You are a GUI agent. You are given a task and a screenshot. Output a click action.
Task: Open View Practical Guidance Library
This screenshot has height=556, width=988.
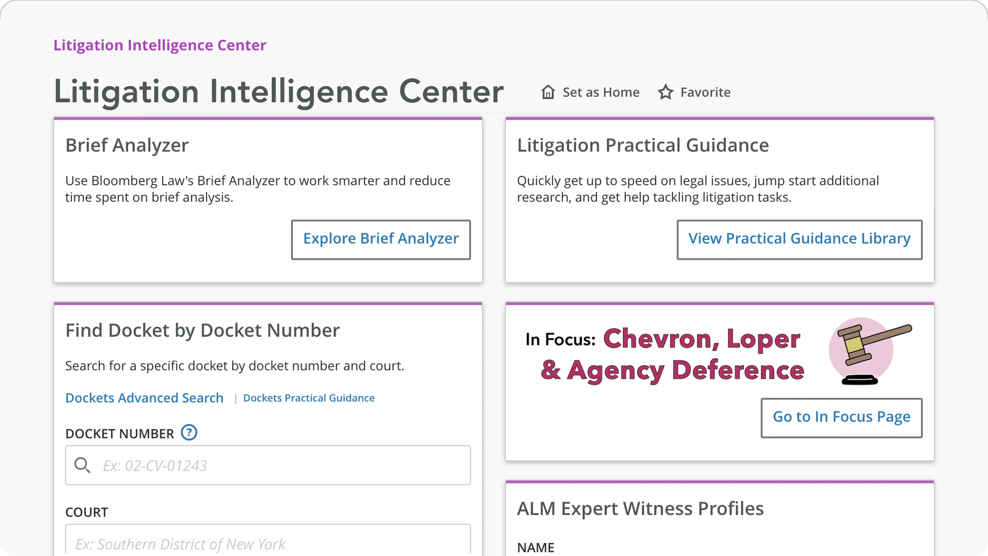(x=799, y=239)
